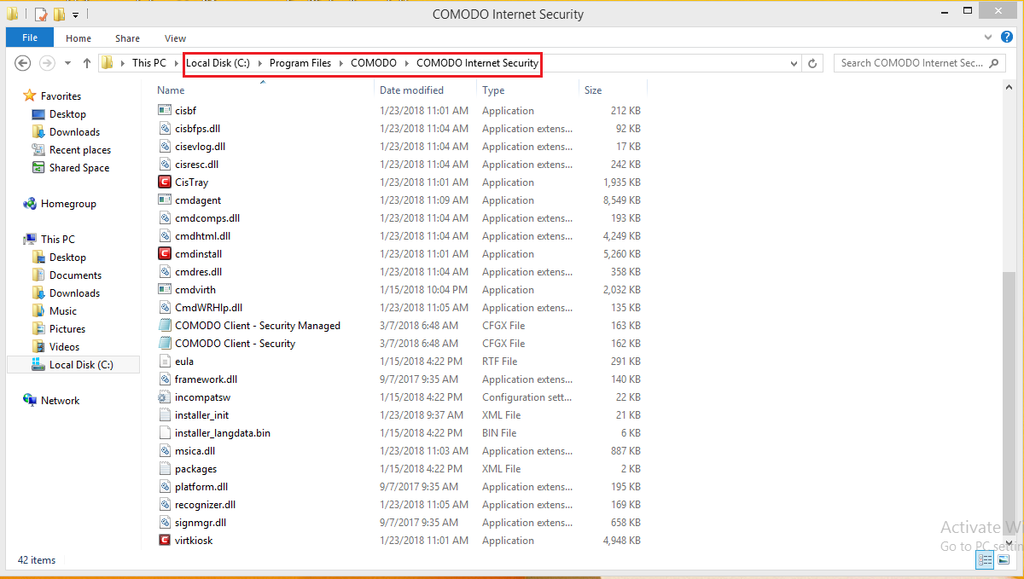The height and width of the screenshot is (579, 1024).
Task: Click the file list scrollbar down arrow
Action: [1009, 541]
